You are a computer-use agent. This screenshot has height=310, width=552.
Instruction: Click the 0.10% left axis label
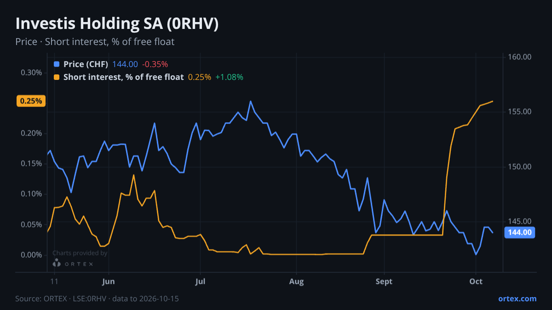31,194
